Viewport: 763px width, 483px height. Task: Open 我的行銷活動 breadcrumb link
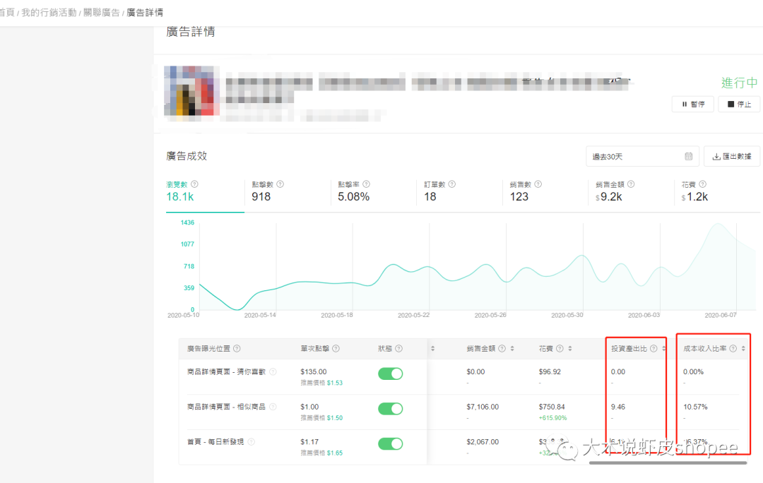point(49,13)
